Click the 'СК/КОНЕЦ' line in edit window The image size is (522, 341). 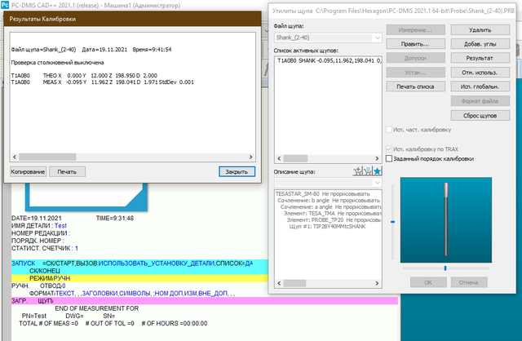[45, 271]
